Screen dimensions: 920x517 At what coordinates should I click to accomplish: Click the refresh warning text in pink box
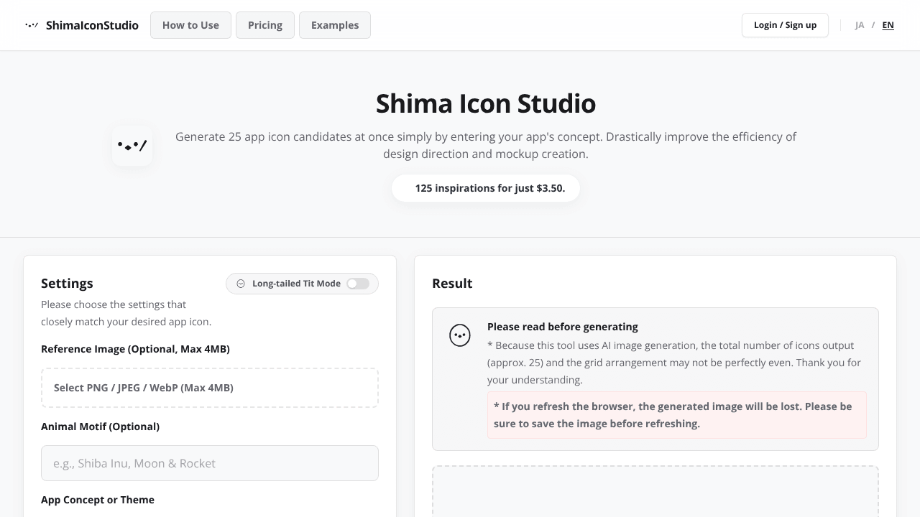coord(677,415)
